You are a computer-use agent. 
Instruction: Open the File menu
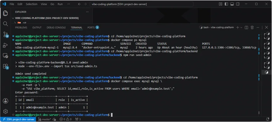12,4
